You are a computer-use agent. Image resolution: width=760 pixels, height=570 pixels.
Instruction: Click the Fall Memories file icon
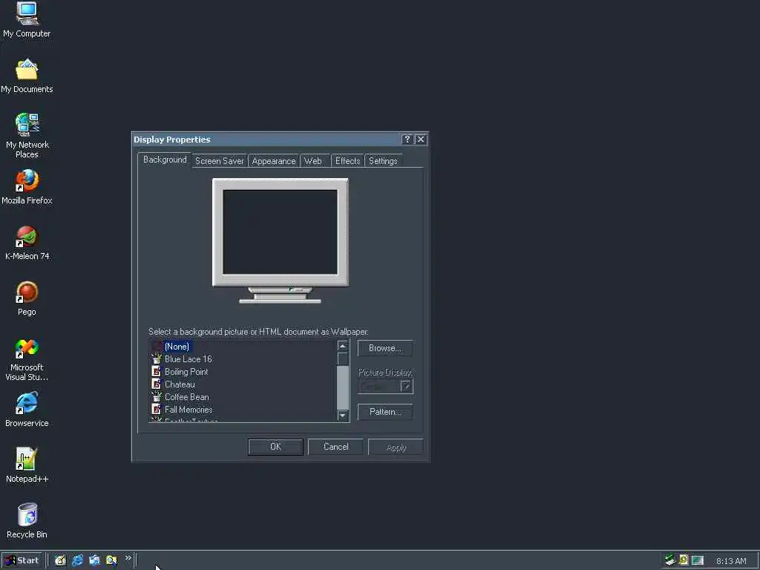pyautogui.click(x=156, y=409)
